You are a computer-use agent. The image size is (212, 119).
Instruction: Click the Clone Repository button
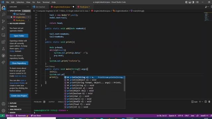(x=19, y=63)
